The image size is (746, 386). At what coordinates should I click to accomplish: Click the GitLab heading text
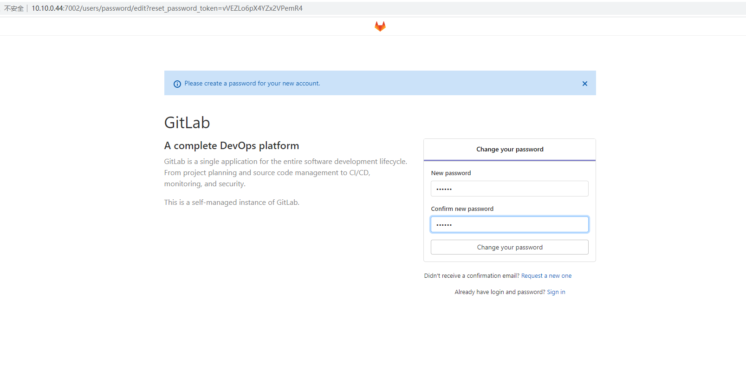point(187,123)
